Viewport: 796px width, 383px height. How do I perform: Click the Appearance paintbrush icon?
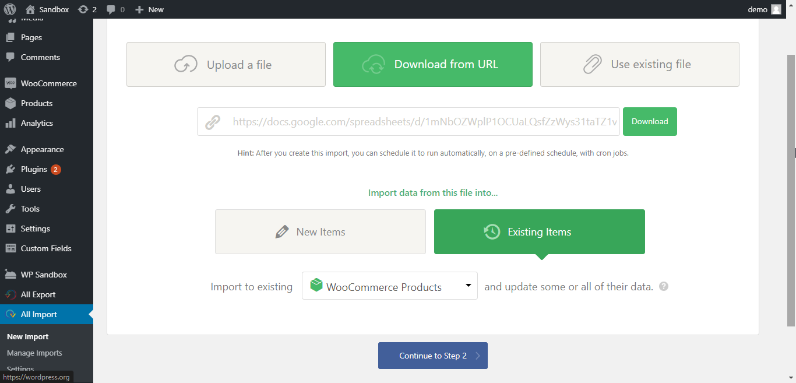10,149
